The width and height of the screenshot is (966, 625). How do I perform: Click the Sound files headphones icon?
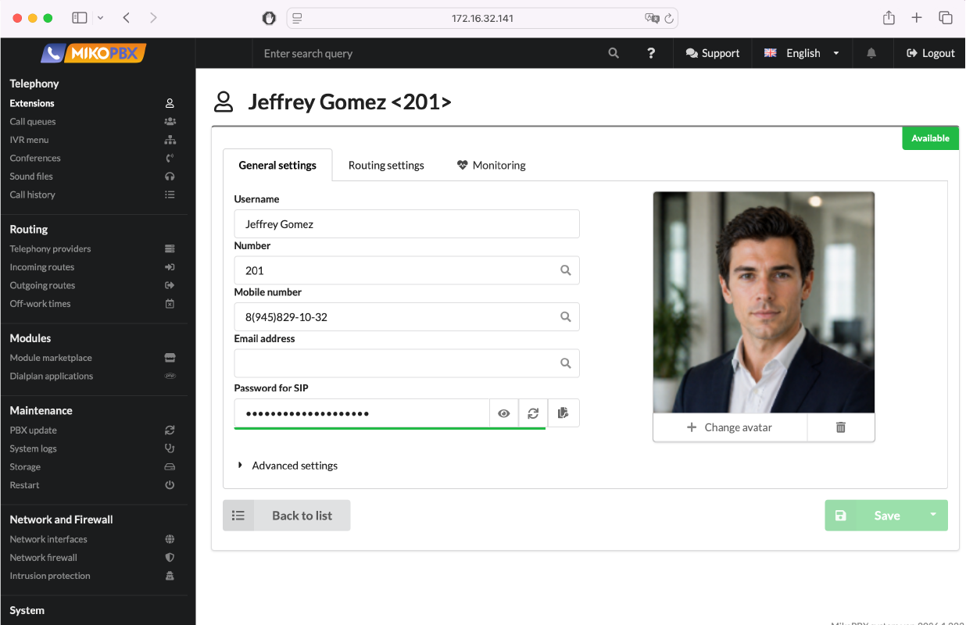pyautogui.click(x=170, y=177)
